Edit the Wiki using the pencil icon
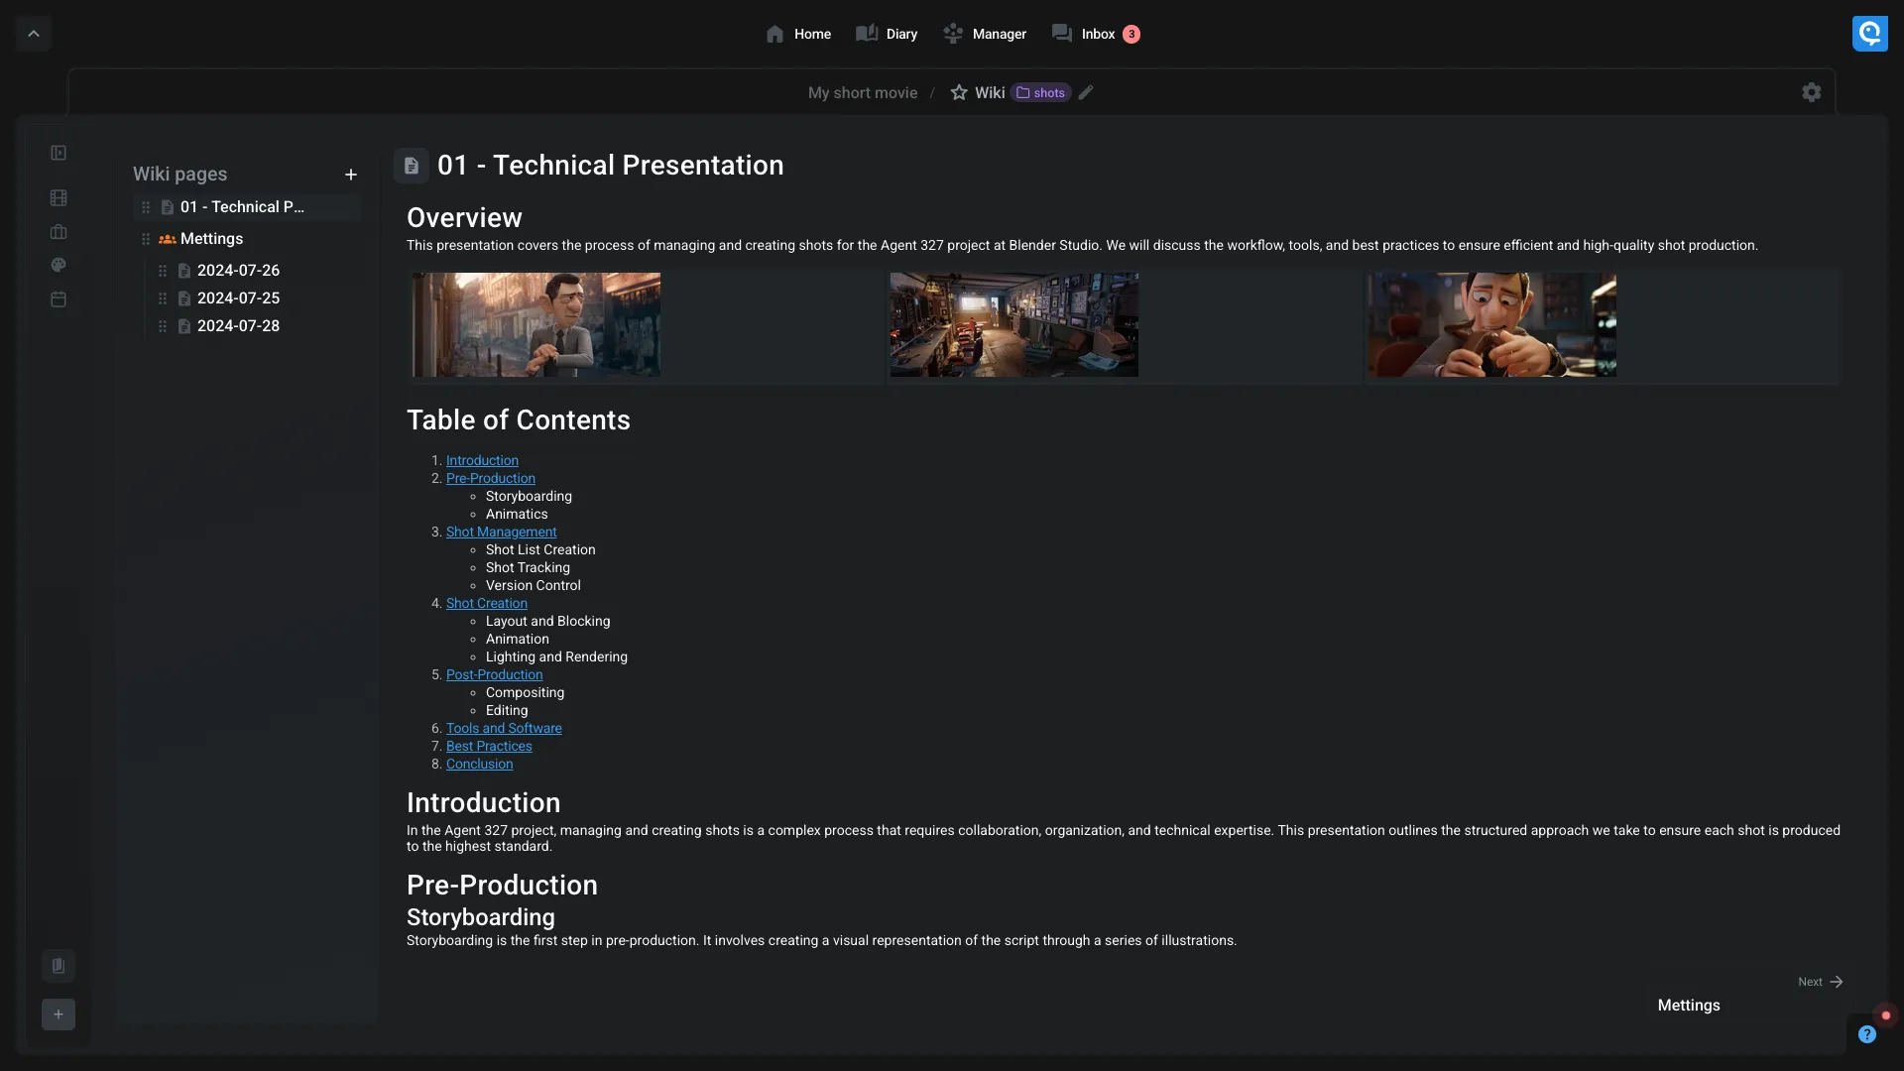This screenshot has height=1071, width=1904. pyautogui.click(x=1087, y=92)
